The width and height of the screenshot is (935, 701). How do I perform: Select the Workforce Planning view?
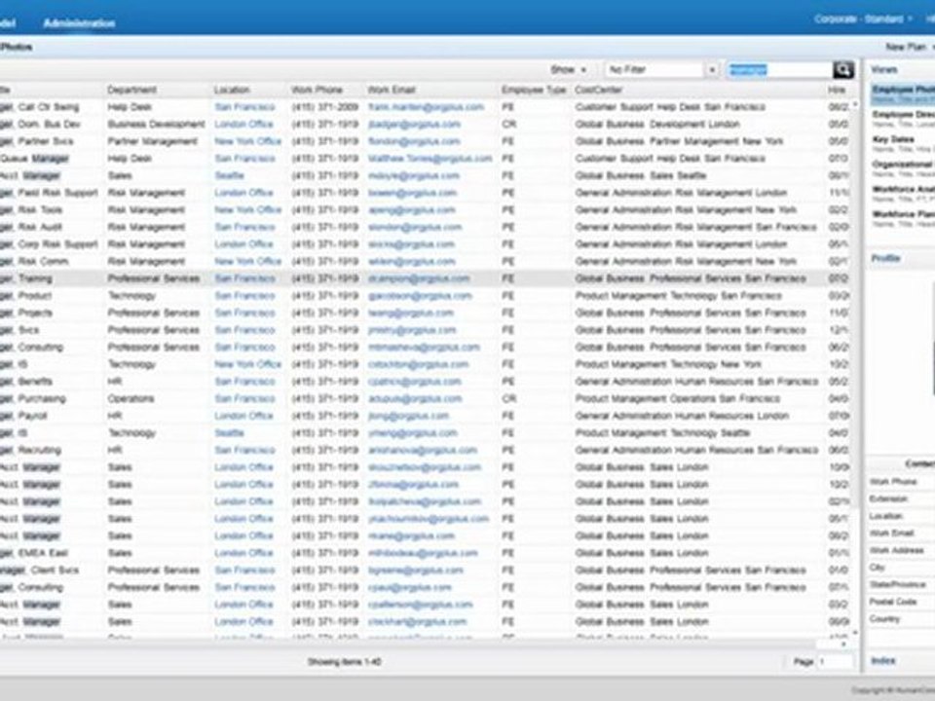(903, 219)
